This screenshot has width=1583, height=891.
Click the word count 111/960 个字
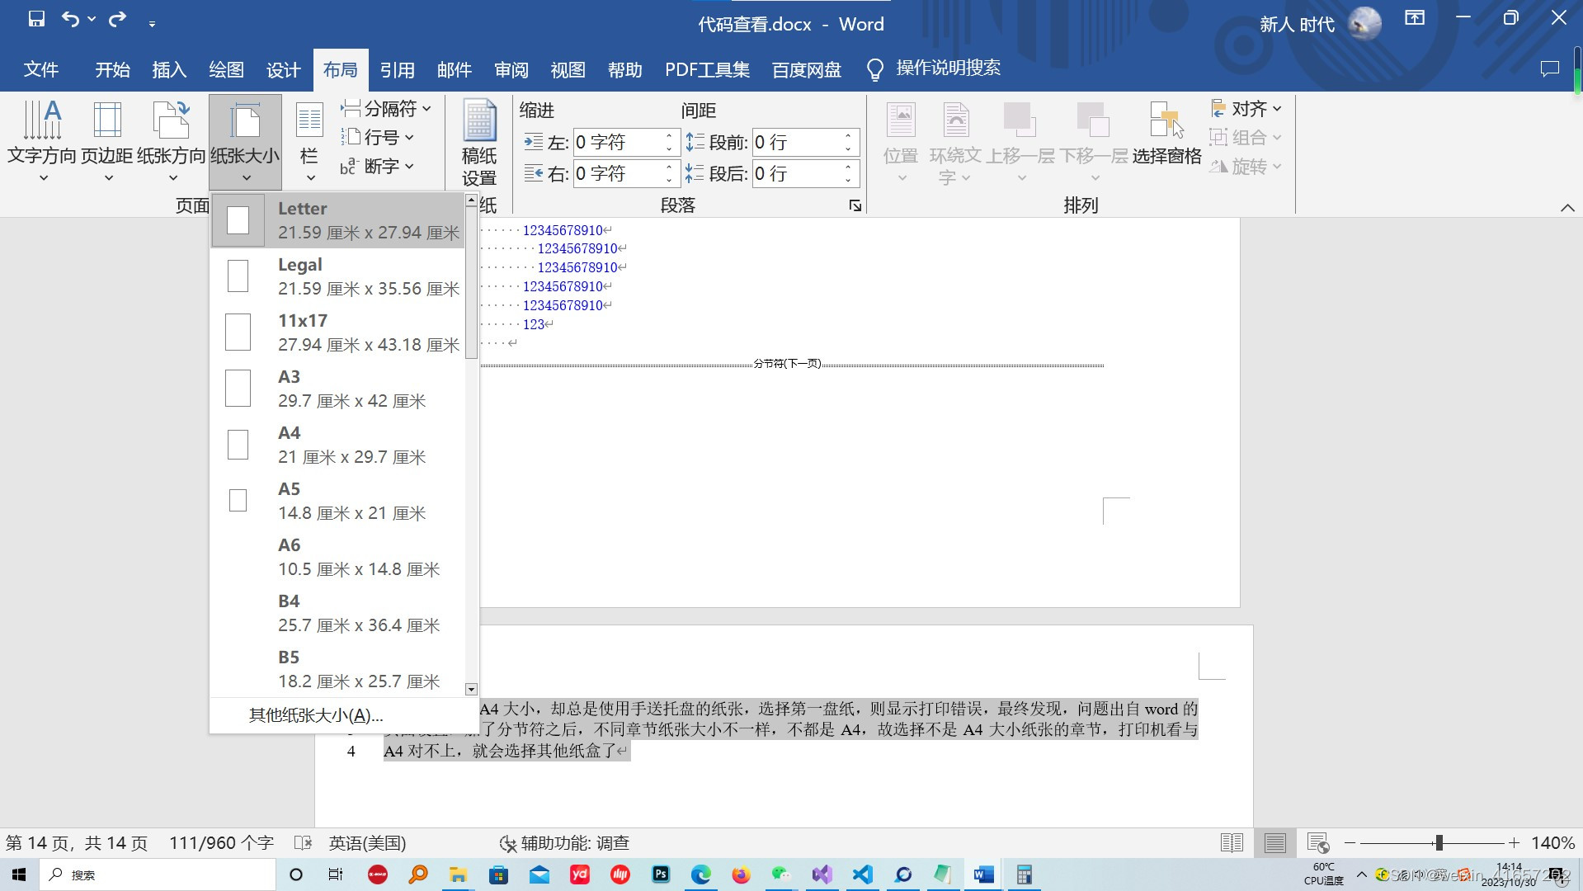pyautogui.click(x=221, y=842)
